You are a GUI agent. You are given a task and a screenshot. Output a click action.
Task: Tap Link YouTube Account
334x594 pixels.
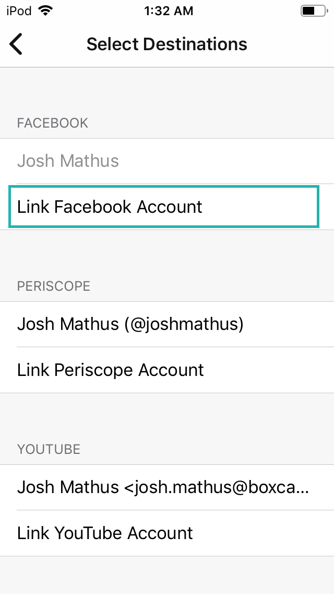[x=105, y=533]
